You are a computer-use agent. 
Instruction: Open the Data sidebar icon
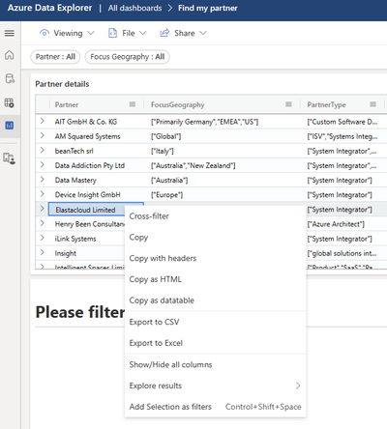10,78
